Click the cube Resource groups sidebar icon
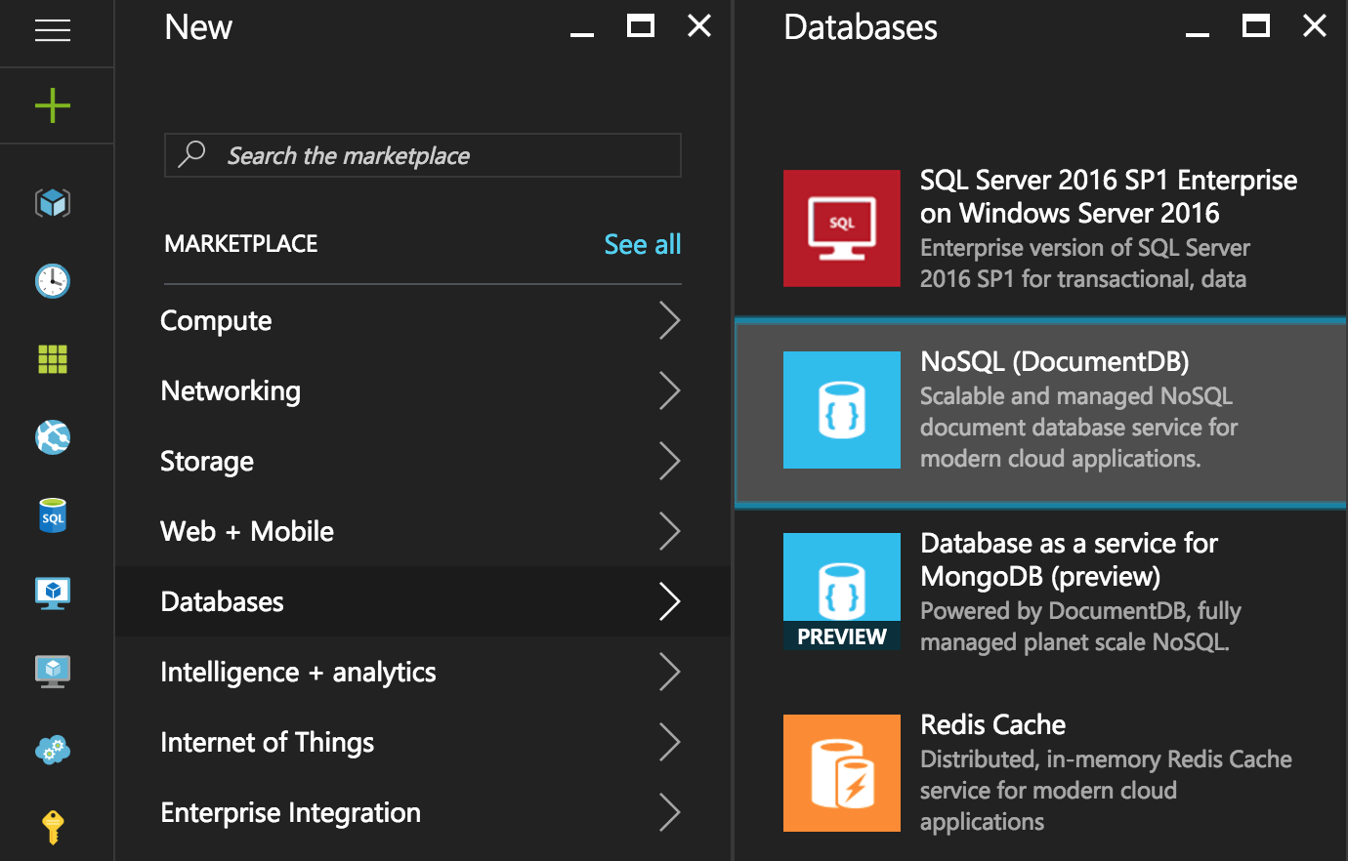This screenshot has width=1348, height=861. [x=53, y=203]
